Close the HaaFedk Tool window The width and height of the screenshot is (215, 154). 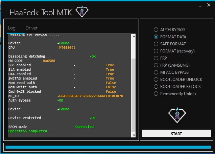(209, 5)
